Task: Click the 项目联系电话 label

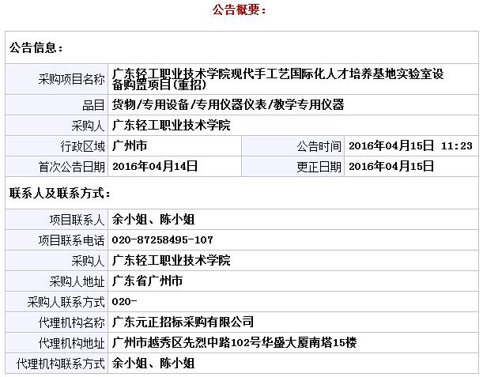Action: click(x=71, y=240)
